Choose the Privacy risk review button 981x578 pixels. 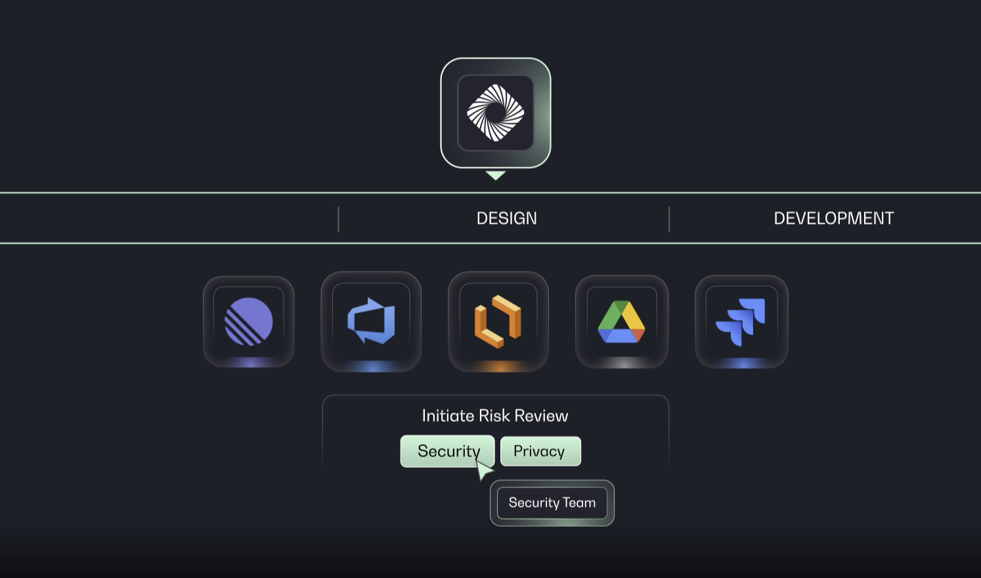(x=540, y=451)
